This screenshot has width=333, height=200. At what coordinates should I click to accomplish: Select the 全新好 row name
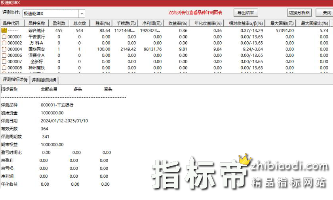[x=36, y=62]
